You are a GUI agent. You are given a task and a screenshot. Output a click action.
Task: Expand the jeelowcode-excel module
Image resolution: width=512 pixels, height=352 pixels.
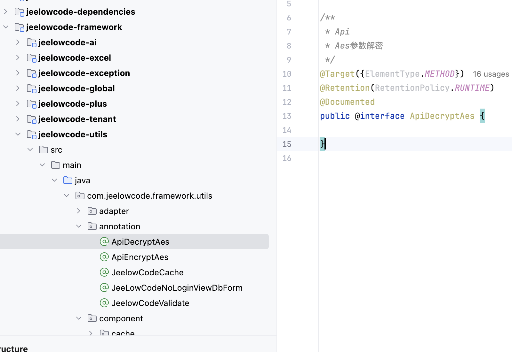[x=18, y=58]
